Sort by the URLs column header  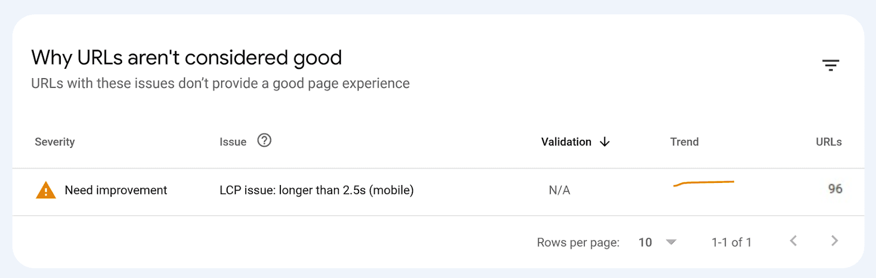tap(828, 142)
